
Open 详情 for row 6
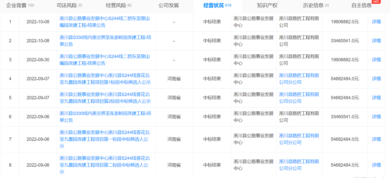(x=376, y=117)
